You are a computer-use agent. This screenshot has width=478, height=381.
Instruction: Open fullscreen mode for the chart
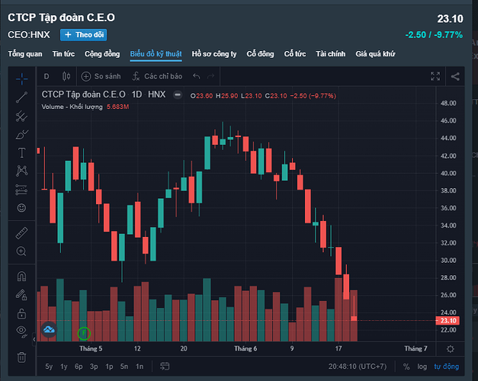[x=435, y=76]
